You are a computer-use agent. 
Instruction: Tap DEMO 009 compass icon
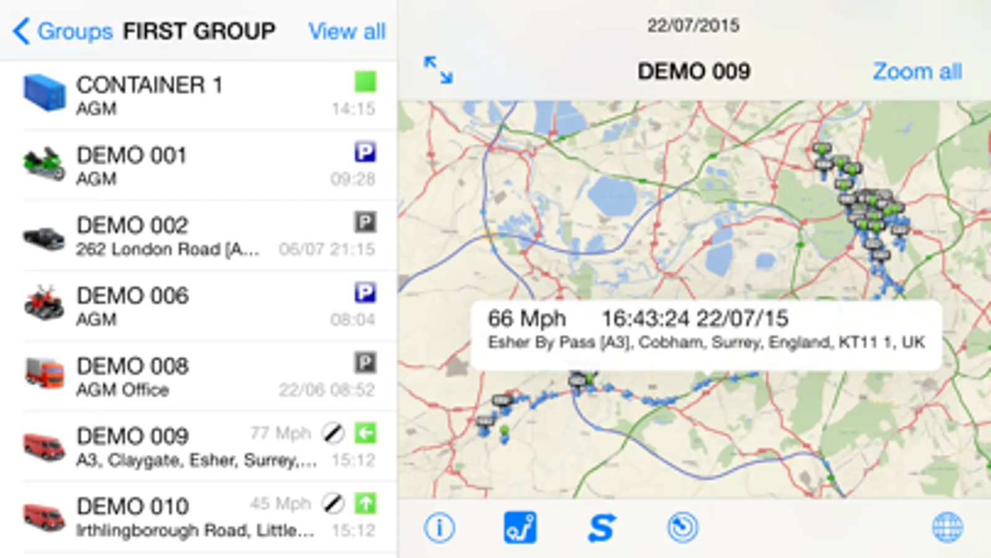333,433
